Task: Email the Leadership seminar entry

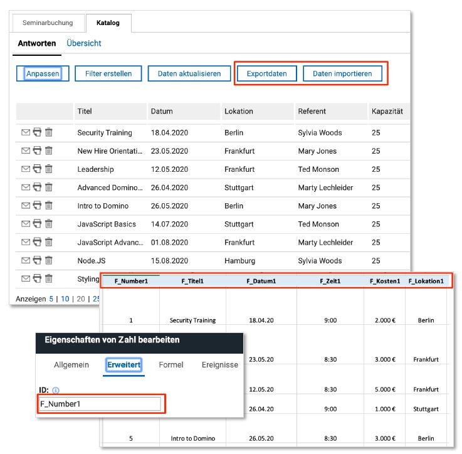Action: pyautogui.click(x=26, y=169)
